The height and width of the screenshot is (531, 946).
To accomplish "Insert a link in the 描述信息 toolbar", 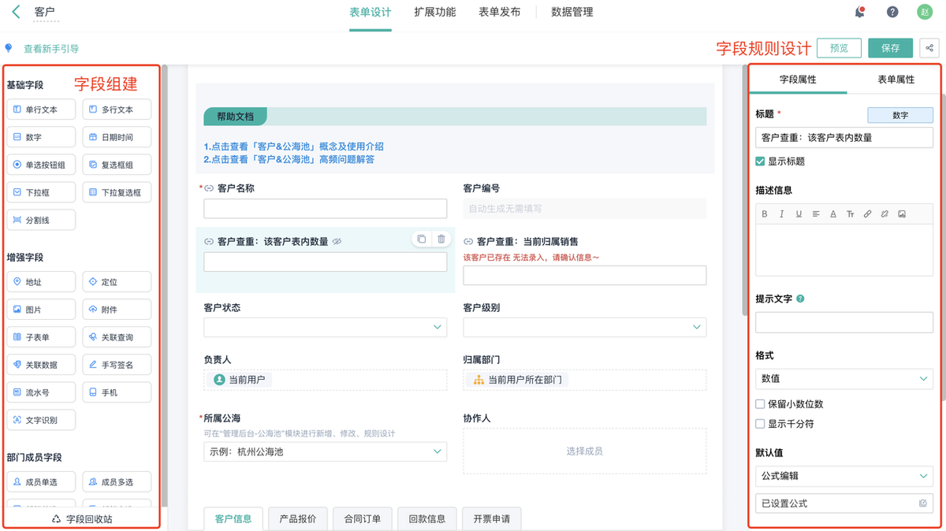I will tap(867, 214).
